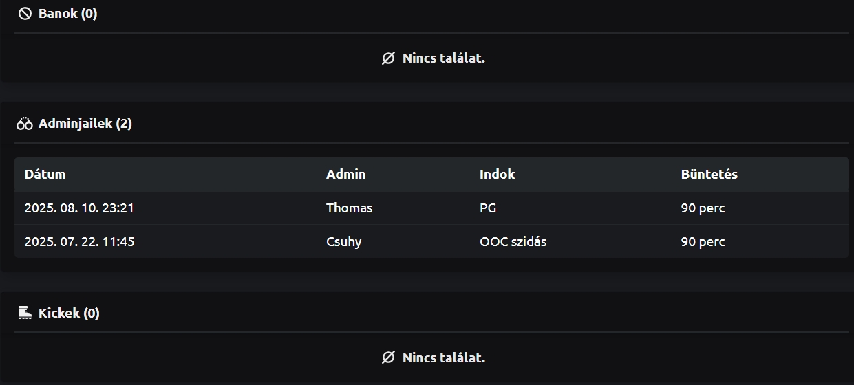
Task: Select the 2025. 08. 10. 23:21 date cell
Action: coord(79,208)
